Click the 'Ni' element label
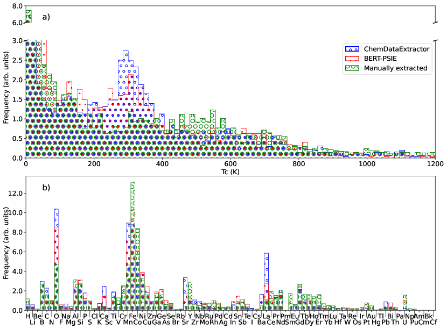447x329 pixels. pyautogui.click(x=142, y=316)
